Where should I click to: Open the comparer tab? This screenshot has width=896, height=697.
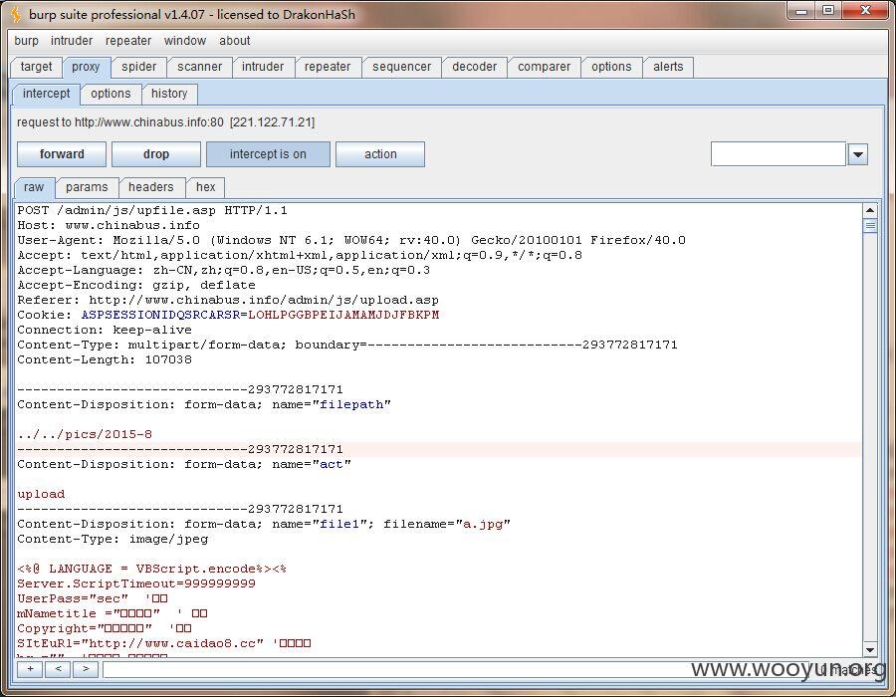click(544, 67)
